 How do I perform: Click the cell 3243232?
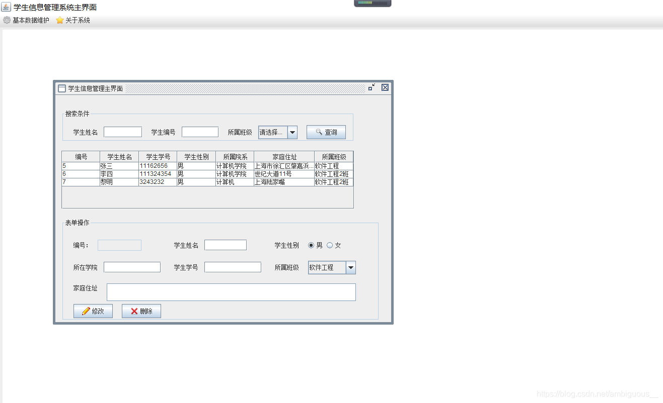[158, 182]
